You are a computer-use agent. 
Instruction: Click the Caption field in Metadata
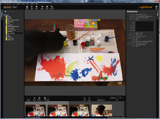pos(144,25)
